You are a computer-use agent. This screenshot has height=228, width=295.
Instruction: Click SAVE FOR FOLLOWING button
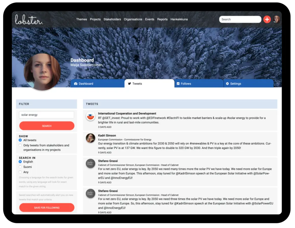(x=47, y=208)
